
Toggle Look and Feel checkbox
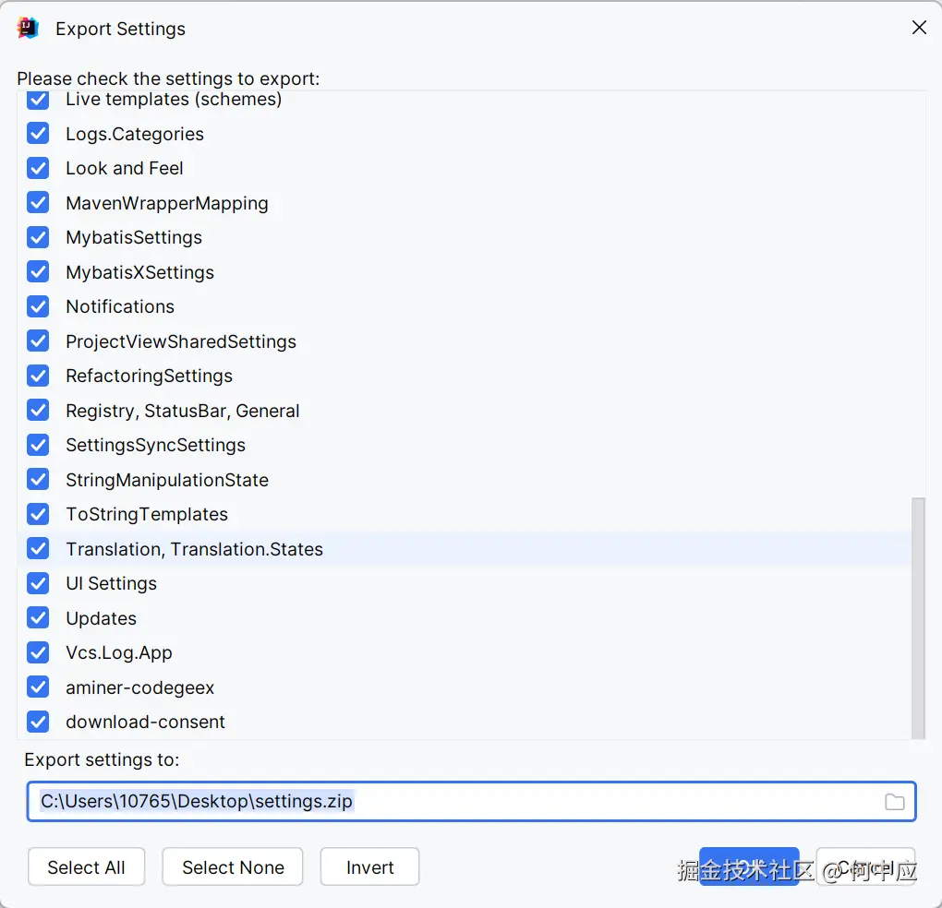(38, 168)
